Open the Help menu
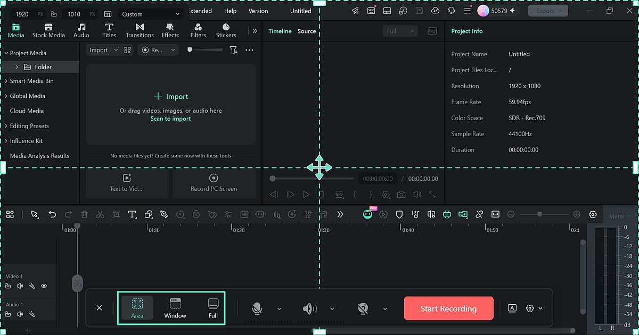Viewport: 639px width, 335px height. point(230,11)
